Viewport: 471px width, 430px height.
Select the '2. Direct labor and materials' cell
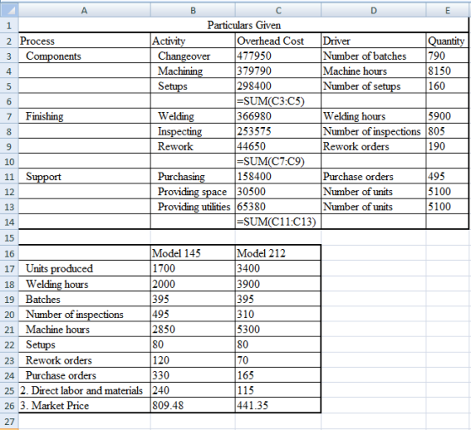coord(84,390)
